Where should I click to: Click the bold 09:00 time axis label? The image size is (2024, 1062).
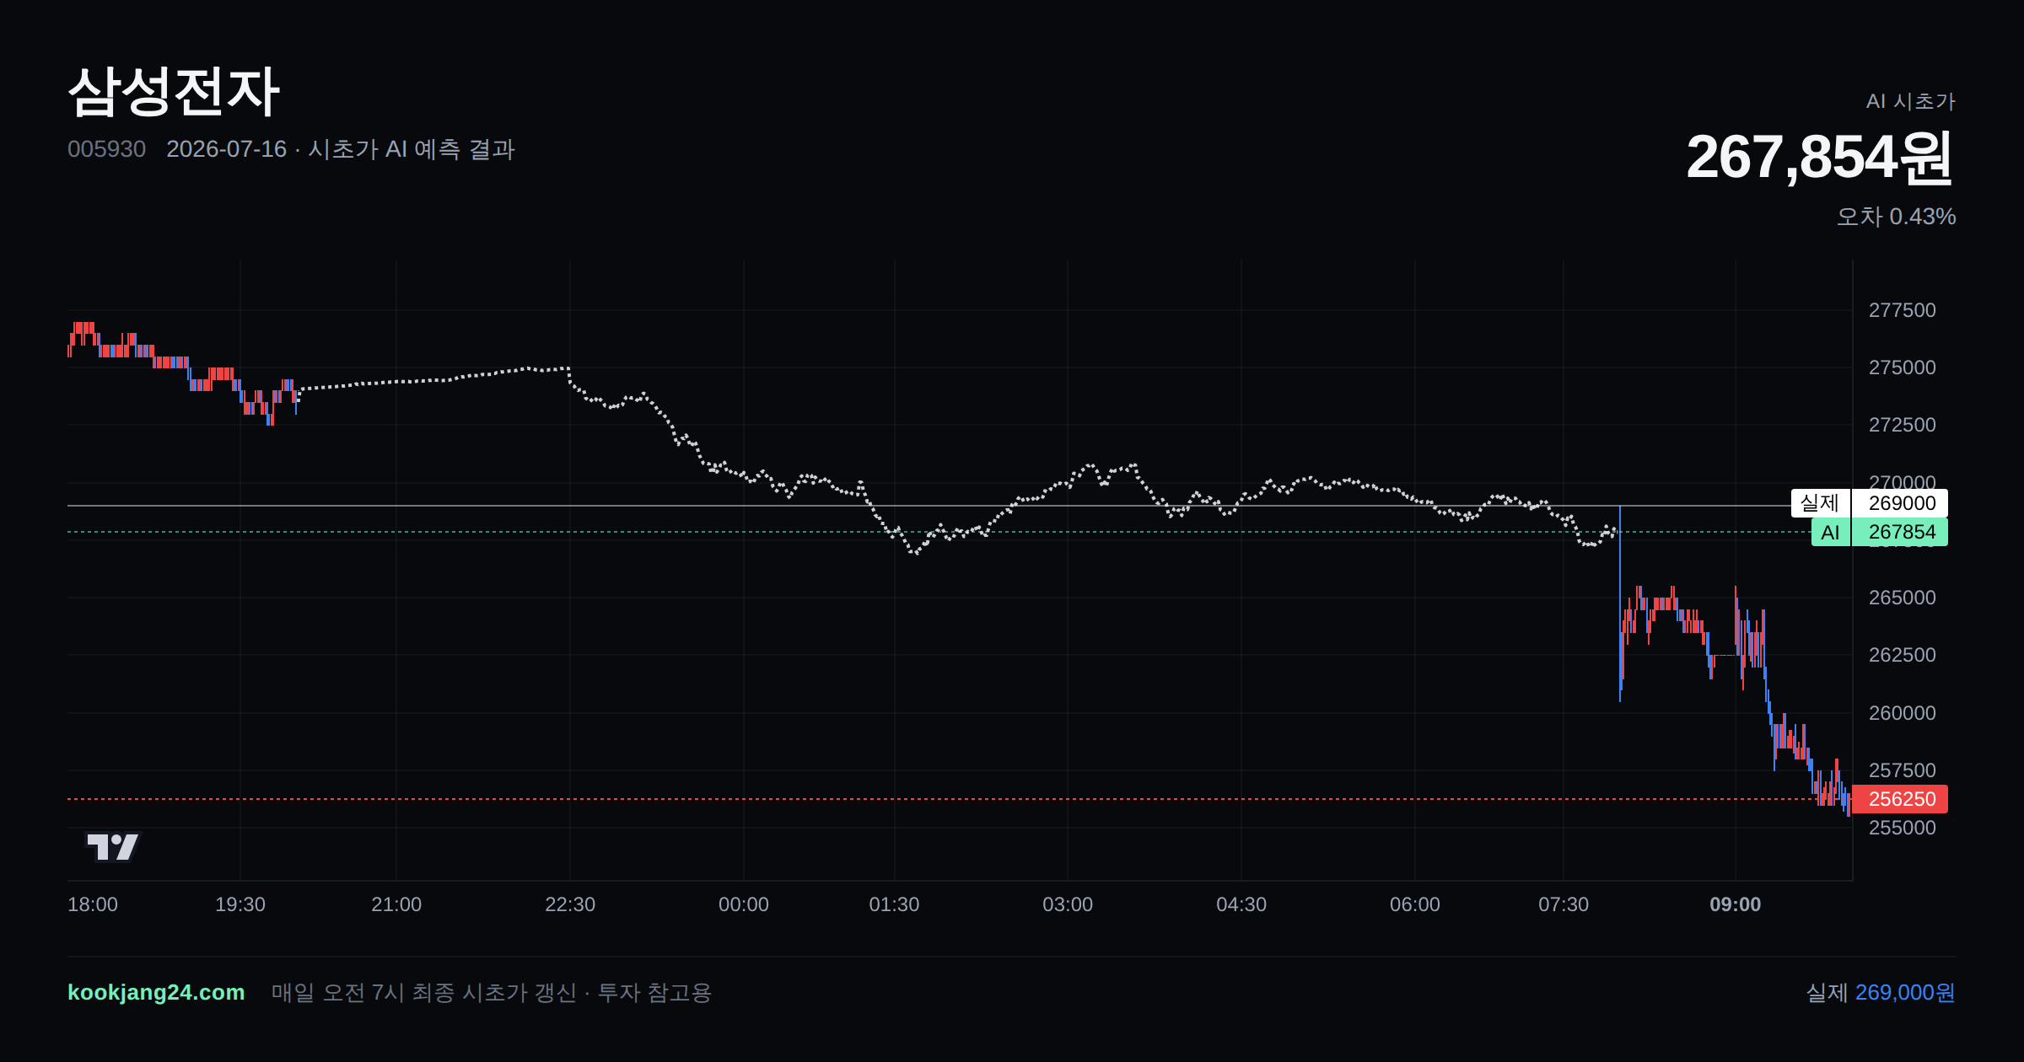click(x=1736, y=904)
